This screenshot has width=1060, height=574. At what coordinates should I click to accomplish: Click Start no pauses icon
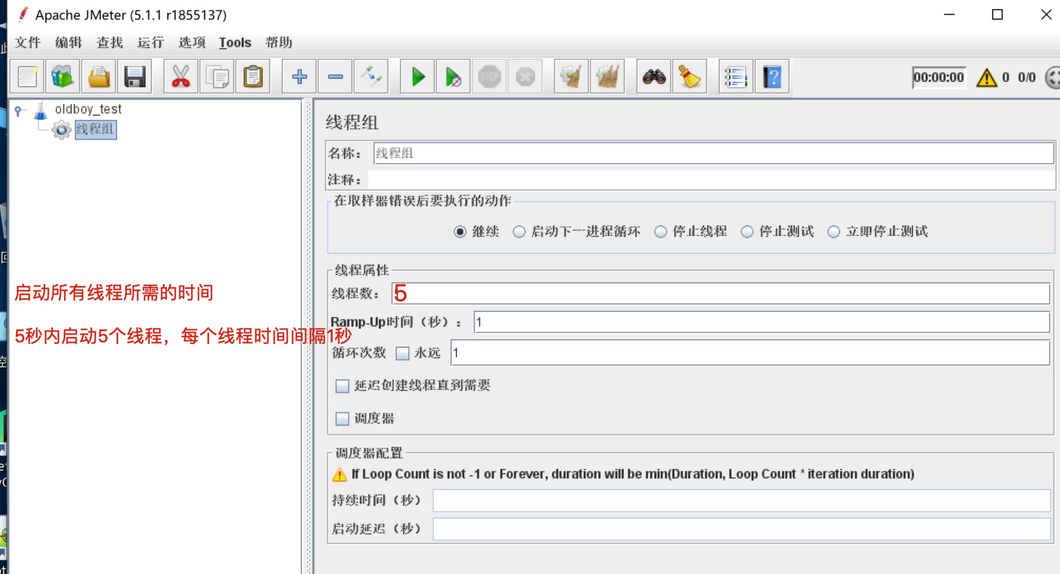click(453, 77)
